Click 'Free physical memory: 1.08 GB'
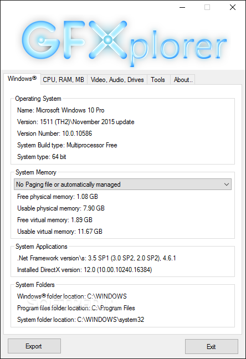 point(58,197)
